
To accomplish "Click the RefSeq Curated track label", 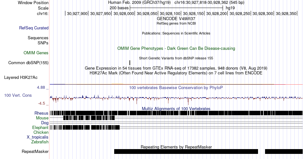I will coord(33,28).
